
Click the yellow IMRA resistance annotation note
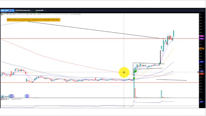[x=34, y=20]
